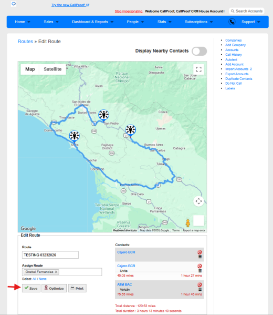This screenshot has height=315, width=273.
Task: Click 1 hour 46 mins text
Action: (191, 294)
